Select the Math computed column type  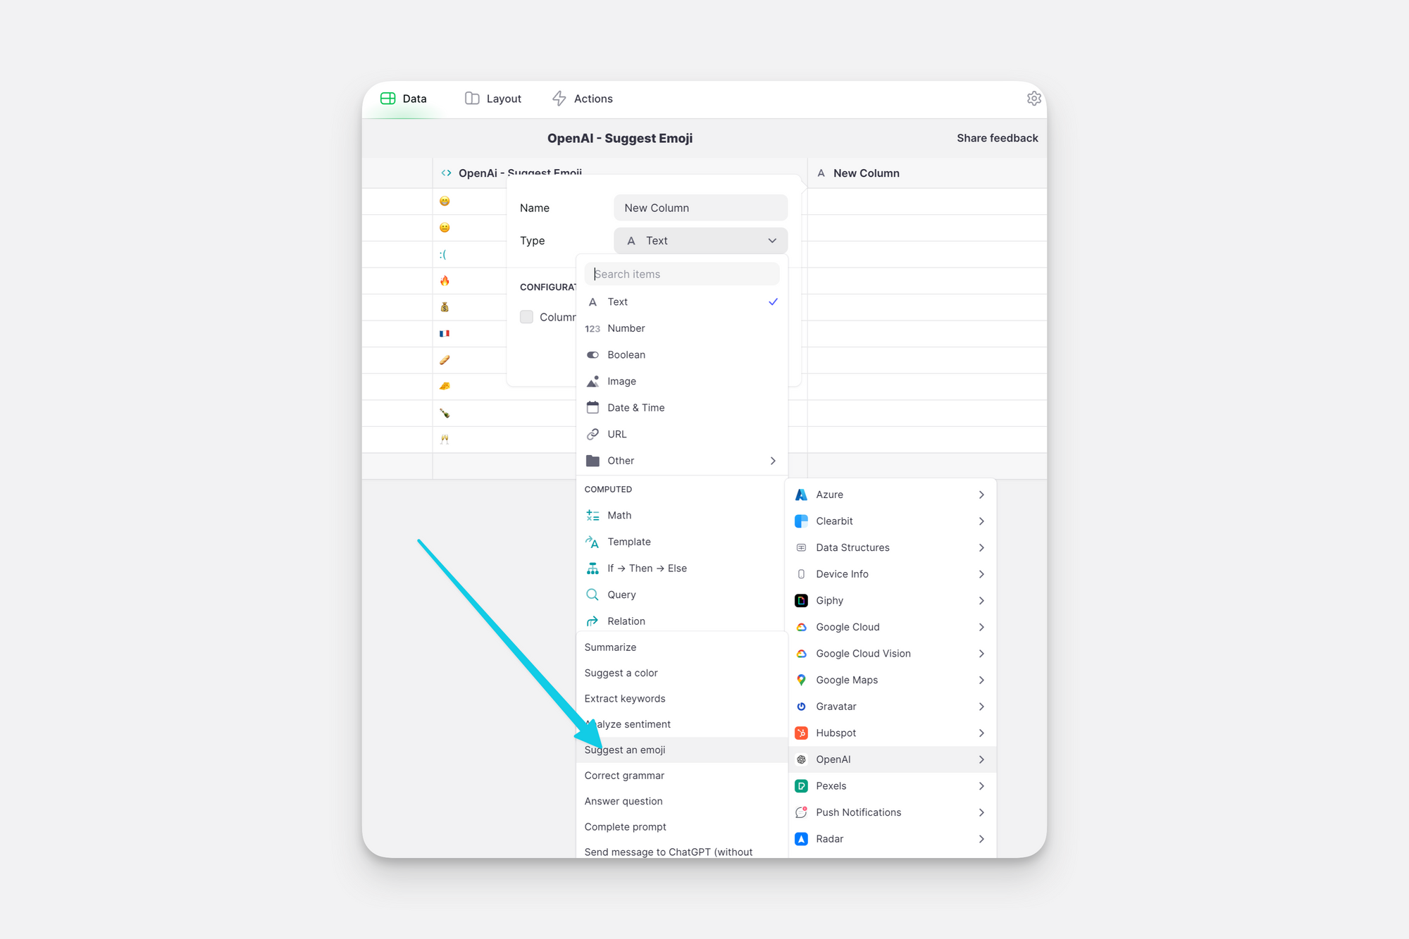point(619,515)
